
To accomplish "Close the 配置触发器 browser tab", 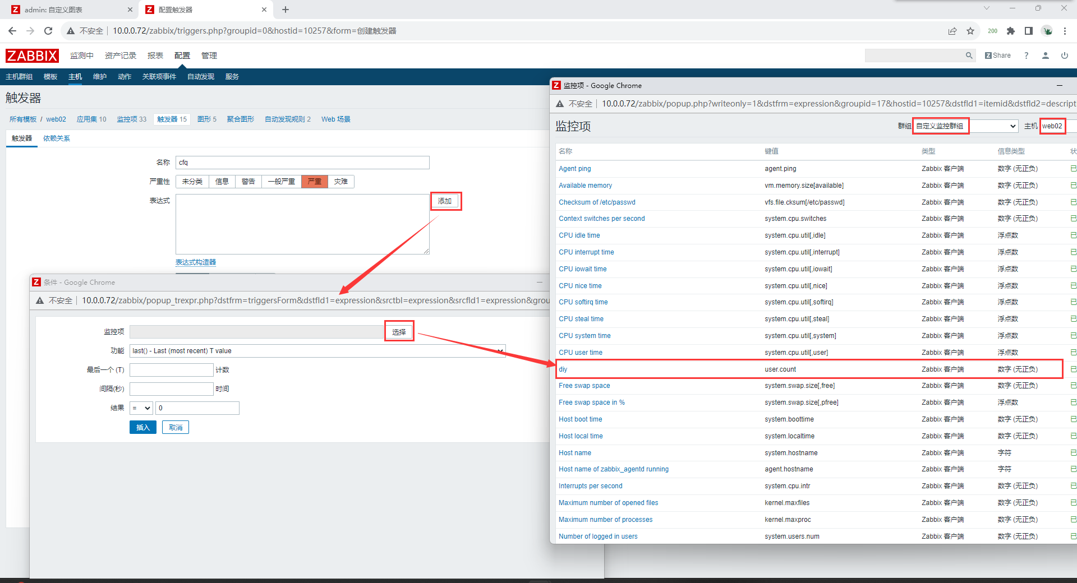I will (264, 10).
